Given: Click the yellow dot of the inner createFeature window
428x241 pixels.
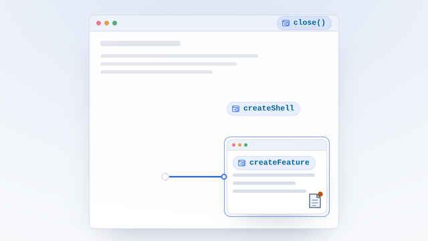Looking at the screenshot, I should (x=239, y=145).
